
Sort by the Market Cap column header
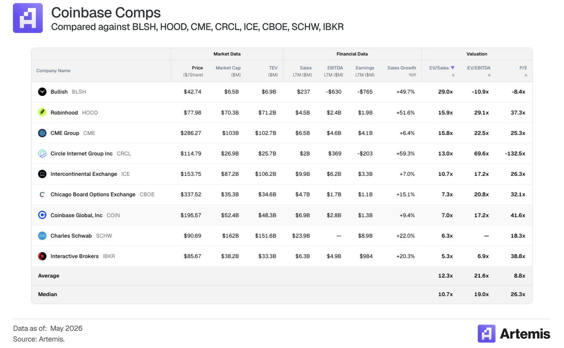[228, 71]
